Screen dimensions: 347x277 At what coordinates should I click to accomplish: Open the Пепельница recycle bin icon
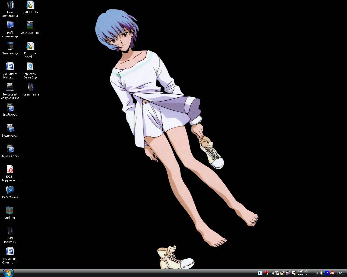tap(10, 48)
